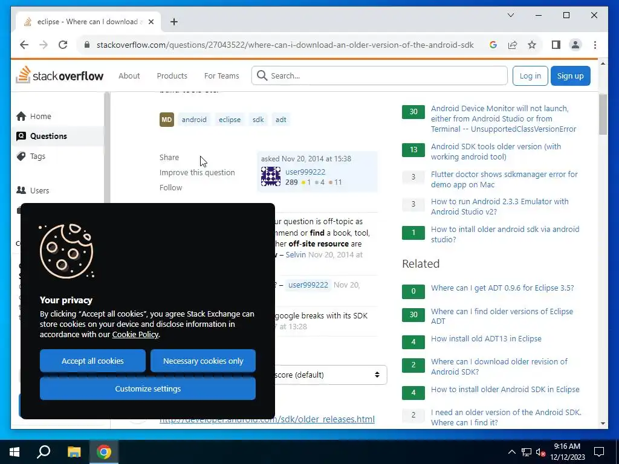
Task: Open Selvin's profile link in comment
Action: [x=296, y=254]
